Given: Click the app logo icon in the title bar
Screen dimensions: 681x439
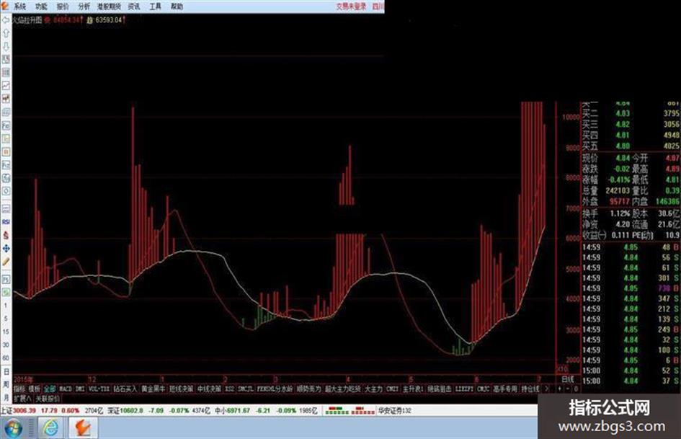Looking at the screenshot, I should click(x=5, y=6).
